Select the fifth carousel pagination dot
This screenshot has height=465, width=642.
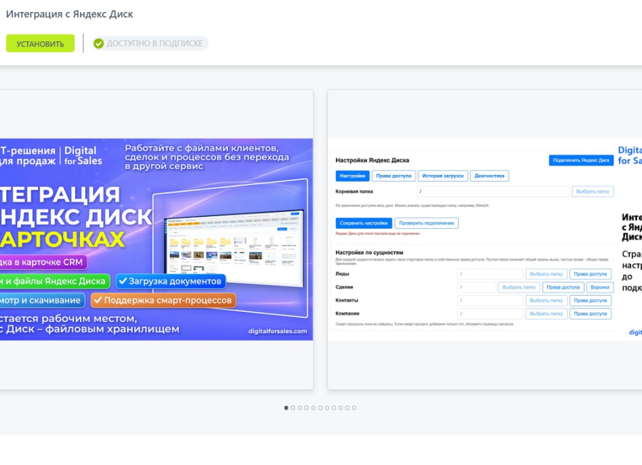pos(313,407)
